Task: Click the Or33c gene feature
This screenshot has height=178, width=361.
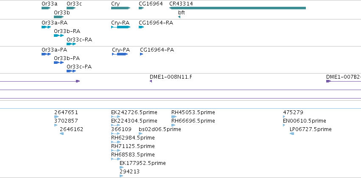Action: click(71, 8)
